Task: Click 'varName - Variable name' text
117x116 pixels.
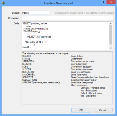Action: coord(93,88)
